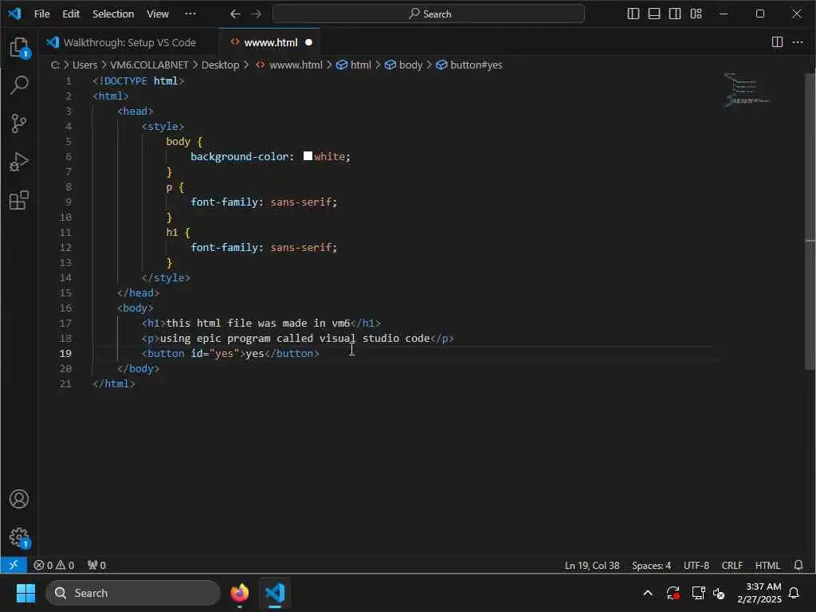This screenshot has width=816, height=612.
Task: Split the editor to the right
Action: (x=777, y=42)
